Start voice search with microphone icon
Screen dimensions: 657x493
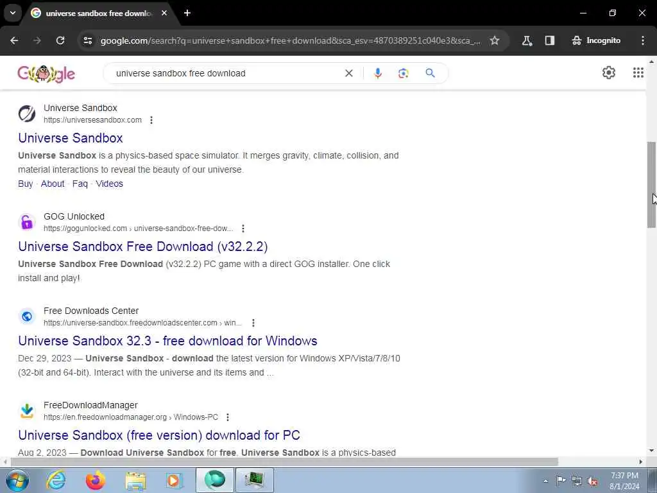[377, 73]
